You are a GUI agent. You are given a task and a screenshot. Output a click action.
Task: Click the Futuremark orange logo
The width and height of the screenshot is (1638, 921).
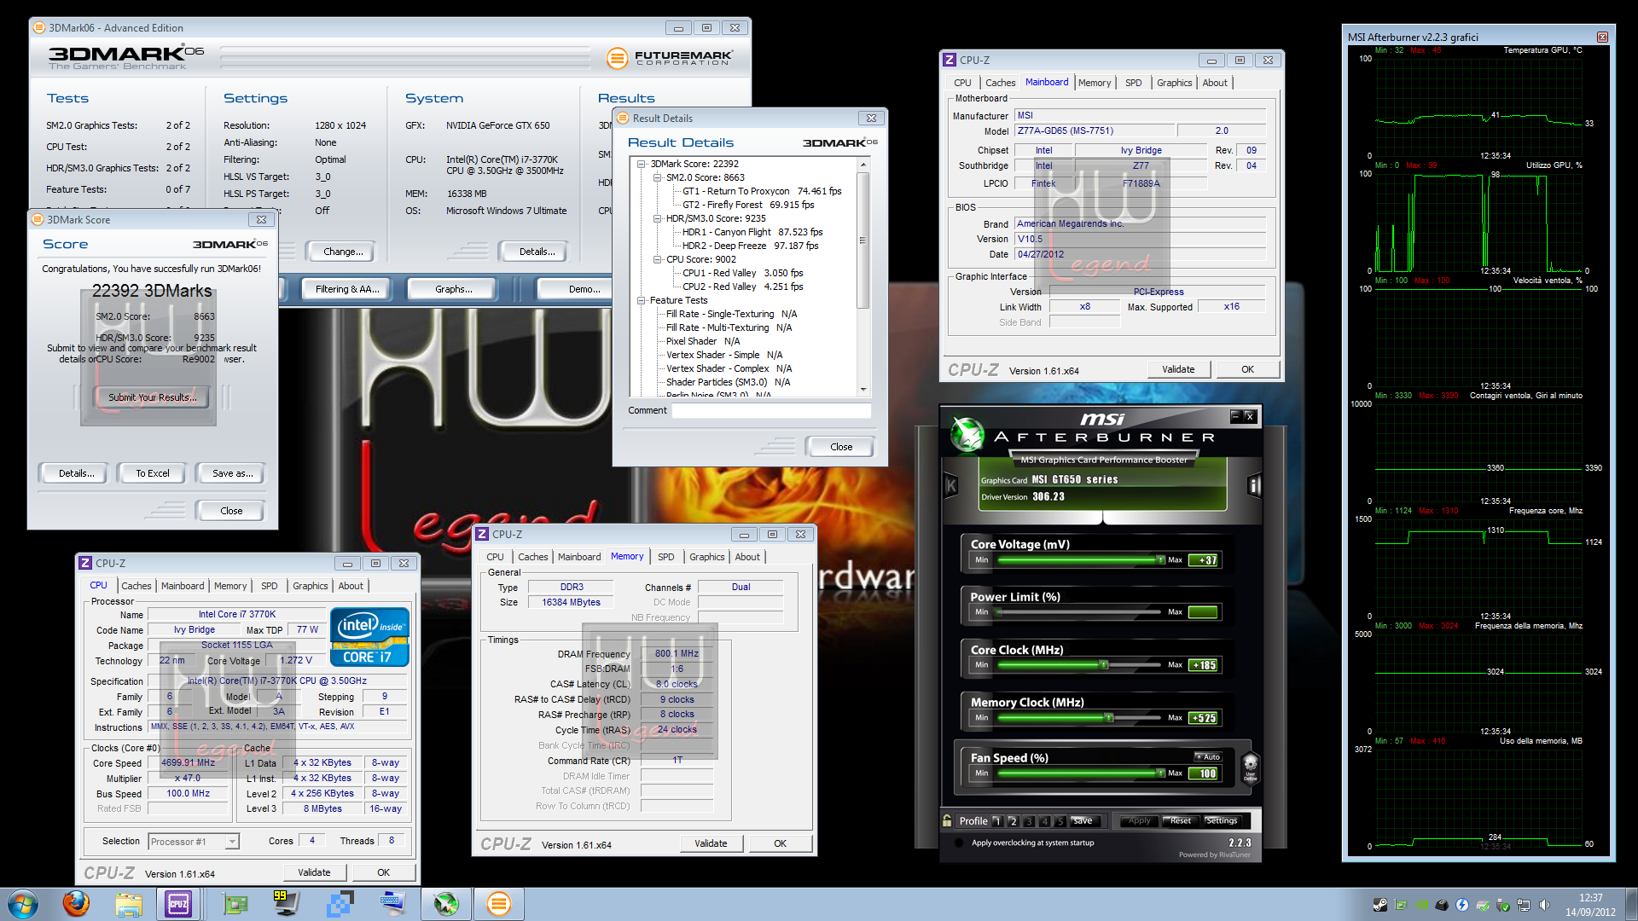pyautogui.click(x=617, y=58)
